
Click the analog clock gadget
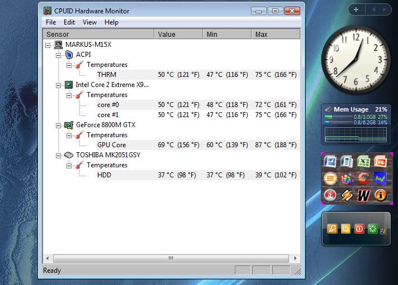[356, 60]
